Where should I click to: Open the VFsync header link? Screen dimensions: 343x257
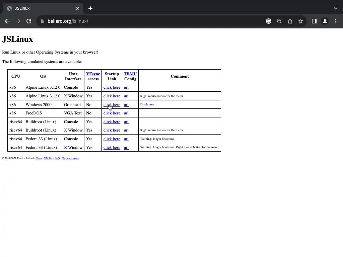[93, 74]
